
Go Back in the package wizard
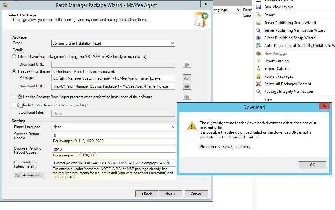(x=147, y=194)
